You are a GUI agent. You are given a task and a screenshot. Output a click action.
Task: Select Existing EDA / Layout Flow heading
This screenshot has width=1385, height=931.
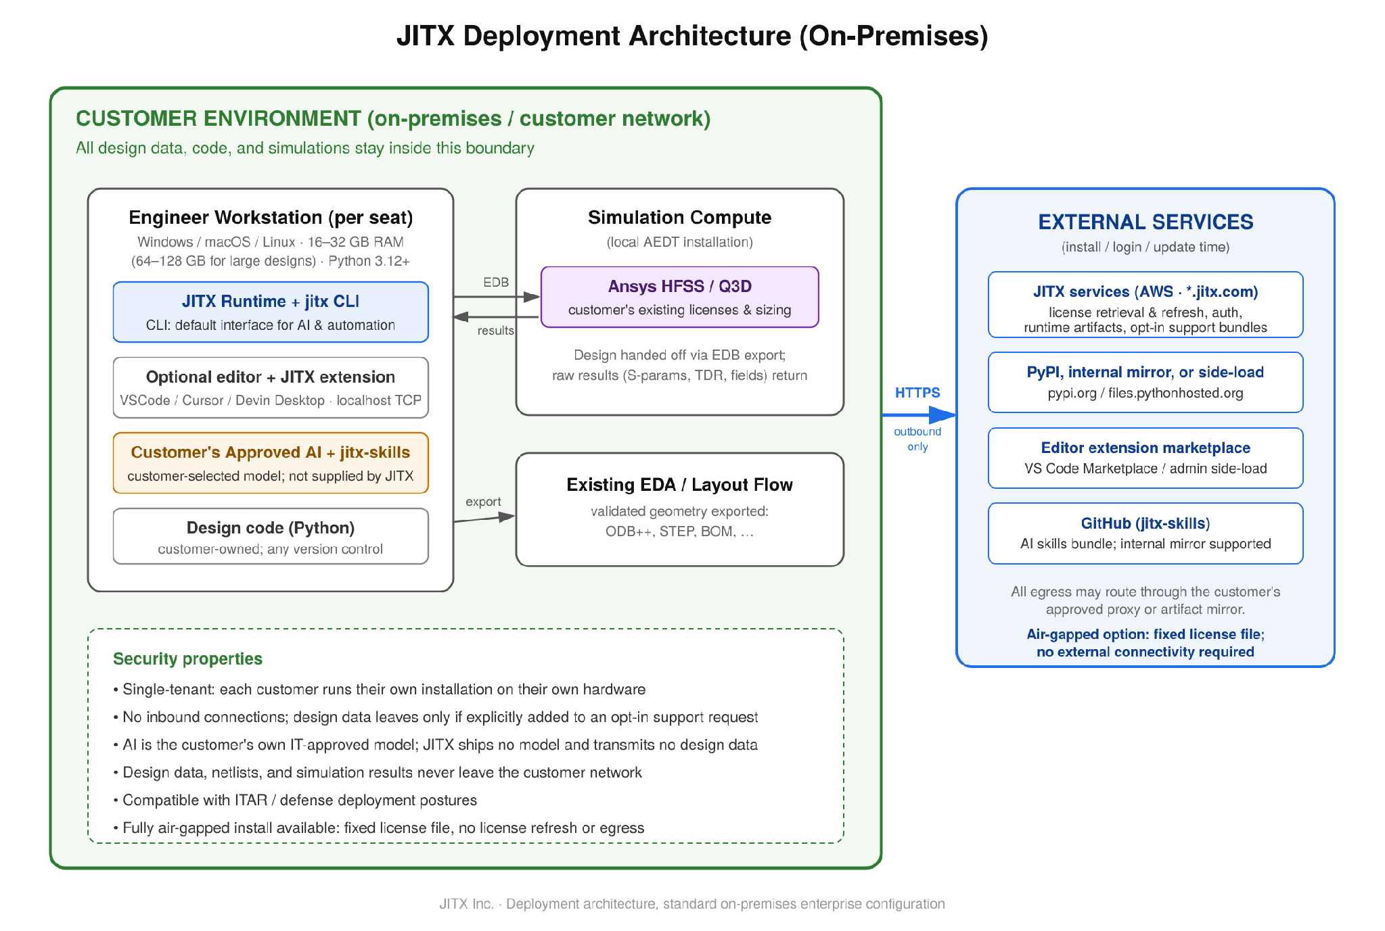click(x=679, y=485)
